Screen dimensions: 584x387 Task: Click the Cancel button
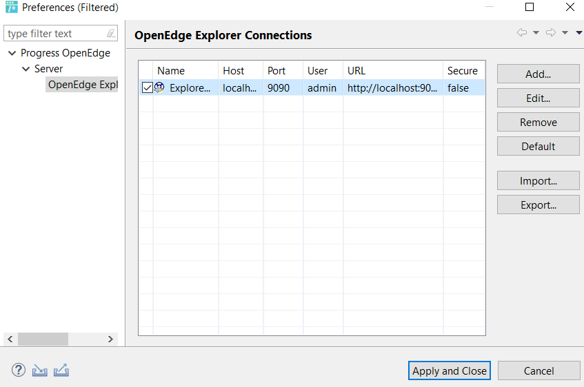538,370
